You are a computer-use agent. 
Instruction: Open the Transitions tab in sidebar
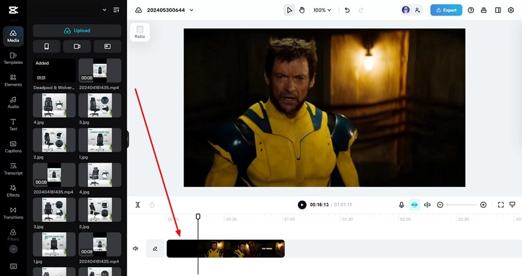[13, 212]
